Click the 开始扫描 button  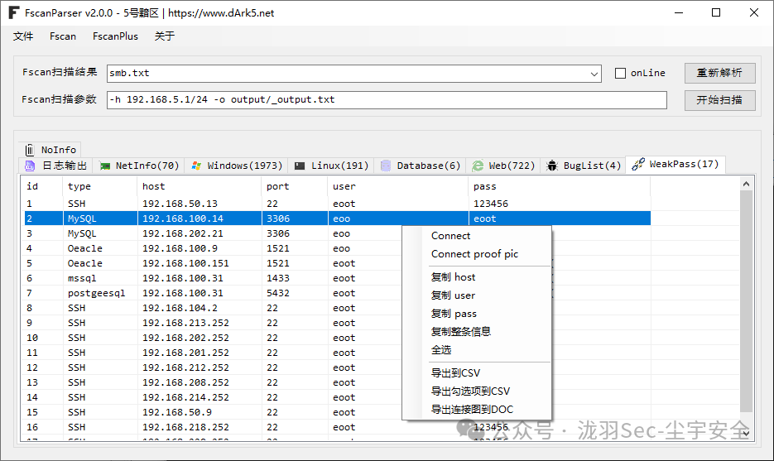(719, 100)
